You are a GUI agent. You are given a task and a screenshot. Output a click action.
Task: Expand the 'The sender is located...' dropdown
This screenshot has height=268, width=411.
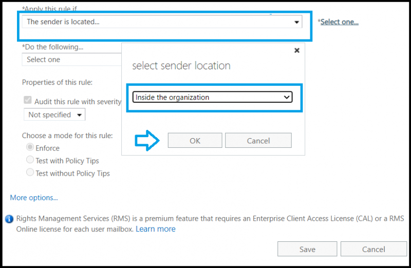point(162,22)
